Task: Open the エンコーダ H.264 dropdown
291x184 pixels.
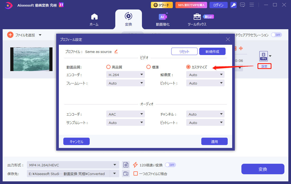Action: pos(125,74)
